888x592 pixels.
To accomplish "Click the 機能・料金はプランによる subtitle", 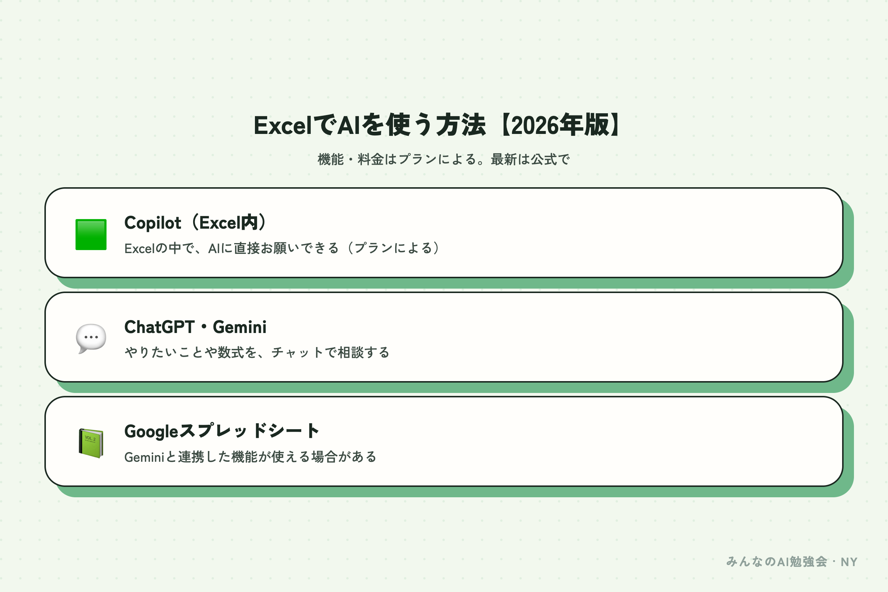I will point(444,159).
